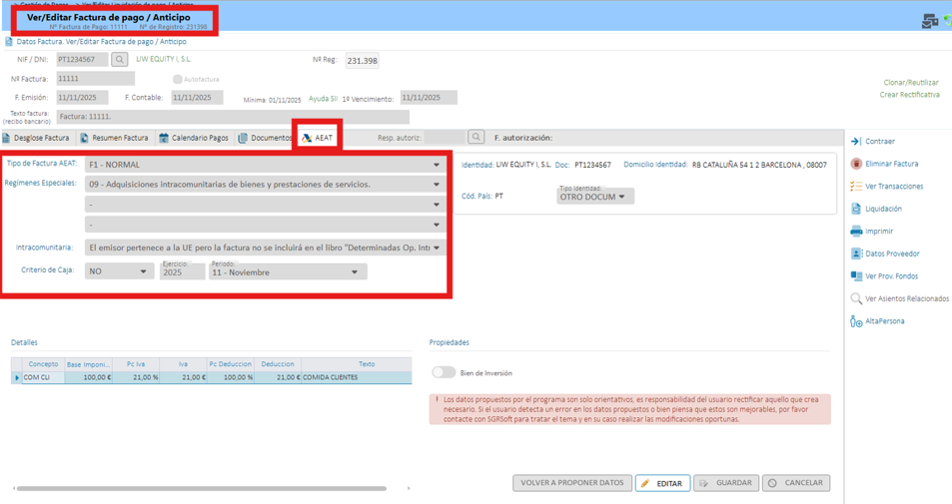Click the Clonar/Reutilizar link
952x504 pixels.
click(x=911, y=83)
